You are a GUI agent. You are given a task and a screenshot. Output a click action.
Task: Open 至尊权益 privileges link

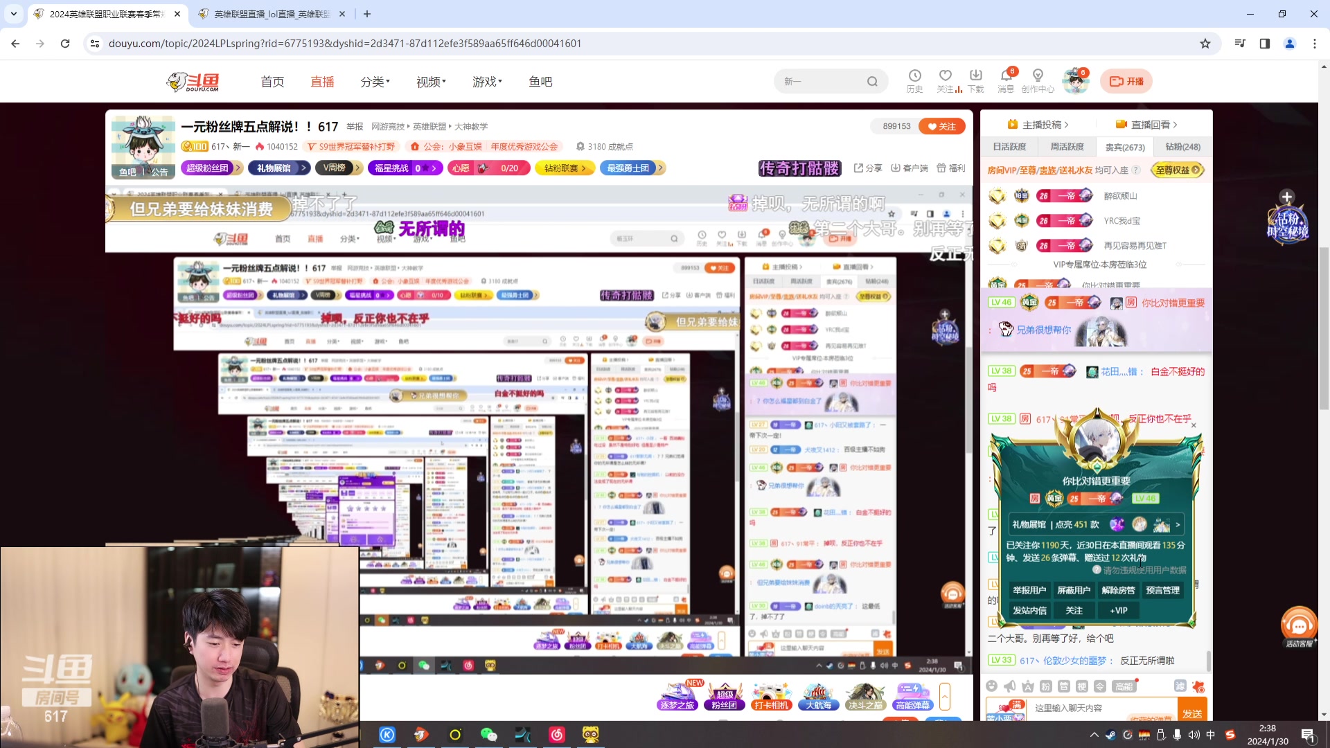[x=1178, y=170]
